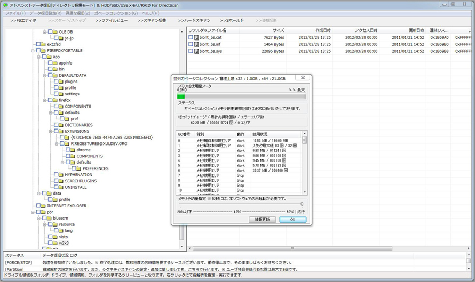
Task: Check the ext2fsd folder checkbox
Action: click(x=38, y=44)
